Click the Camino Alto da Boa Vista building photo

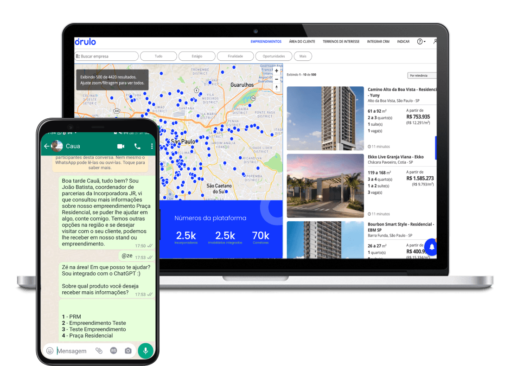coord(325,118)
